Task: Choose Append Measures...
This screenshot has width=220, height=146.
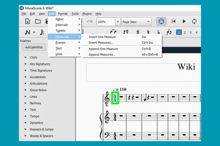Action: tap(122, 55)
